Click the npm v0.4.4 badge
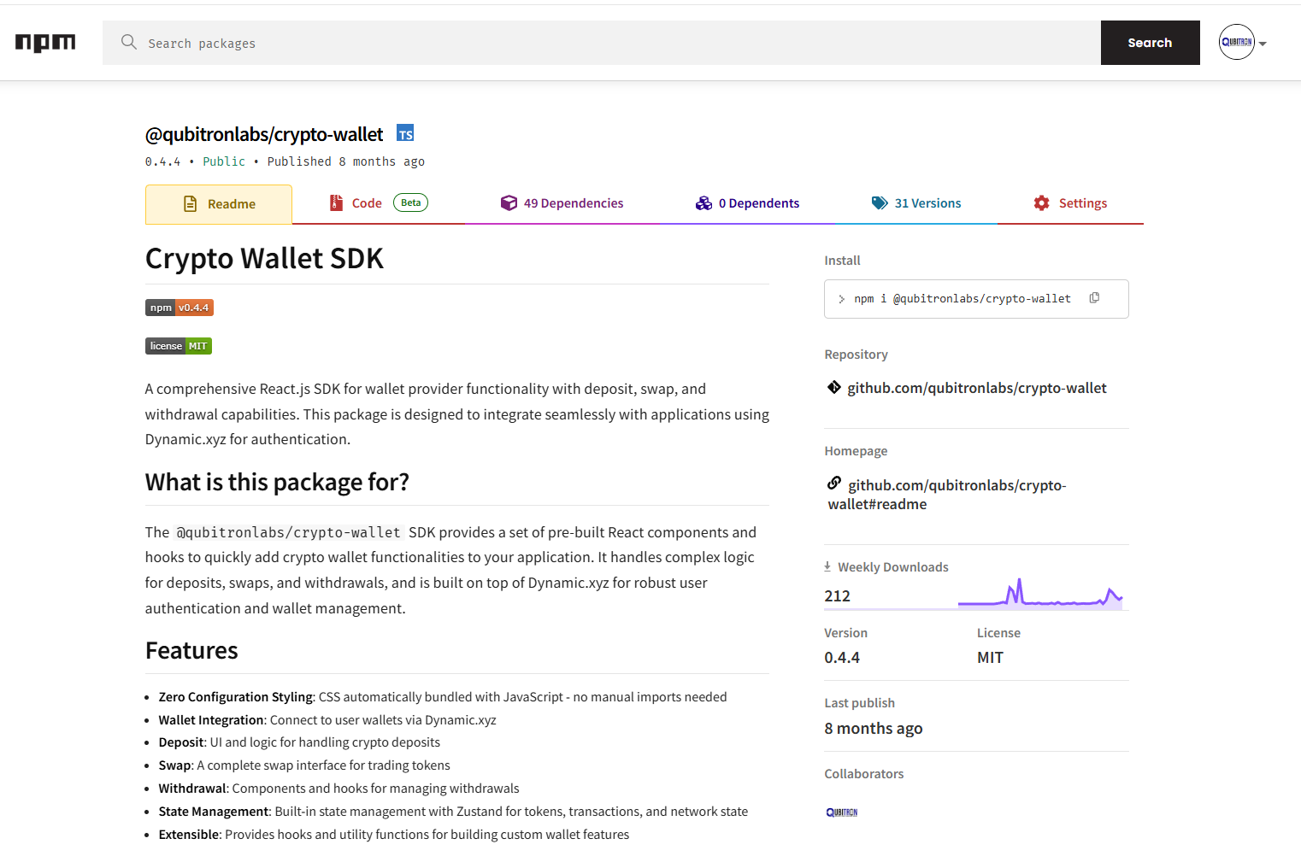Screen dimensions: 1301x856 pyautogui.click(x=180, y=308)
